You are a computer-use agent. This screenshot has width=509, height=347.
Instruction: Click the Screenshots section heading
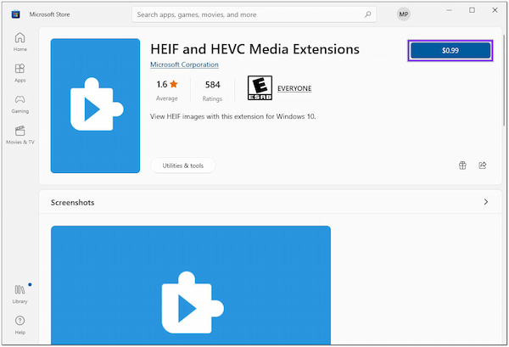[x=72, y=203]
